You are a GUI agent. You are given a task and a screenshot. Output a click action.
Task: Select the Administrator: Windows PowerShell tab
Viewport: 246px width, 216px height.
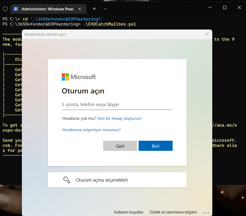[x=48, y=9]
